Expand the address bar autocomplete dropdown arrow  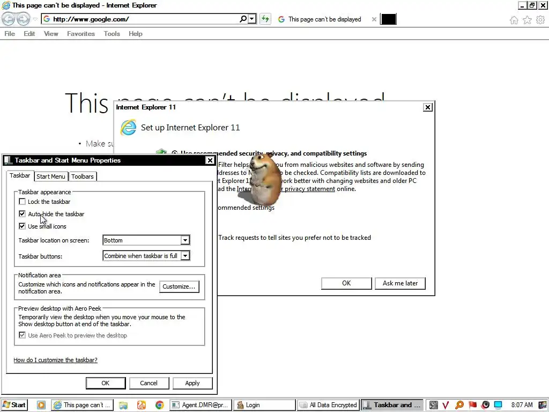click(252, 19)
